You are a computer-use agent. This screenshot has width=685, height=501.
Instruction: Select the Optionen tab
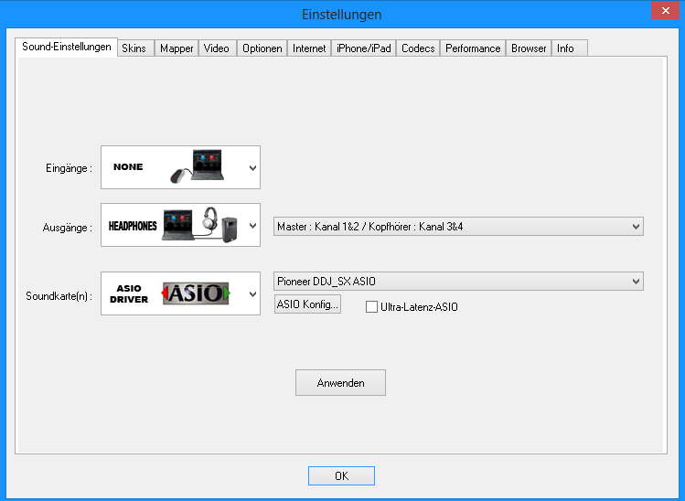(262, 48)
